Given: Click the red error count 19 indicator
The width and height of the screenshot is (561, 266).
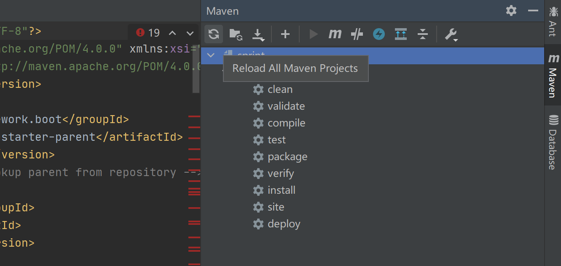Looking at the screenshot, I should [x=148, y=32].
